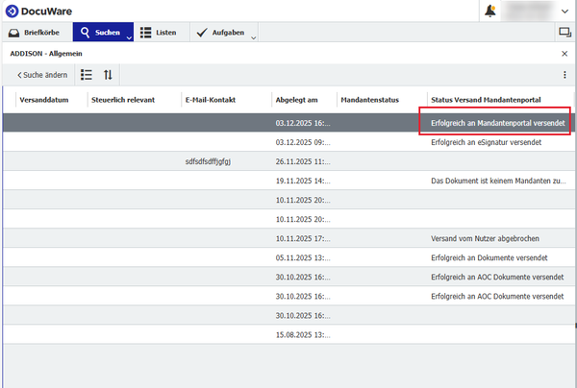The height and width of the screenshot is (388, 577).
Task: Sort by the Versanddatum column header
Action: point(44,100)
